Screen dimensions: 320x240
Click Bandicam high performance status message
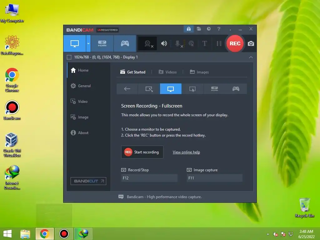(164, 197)
